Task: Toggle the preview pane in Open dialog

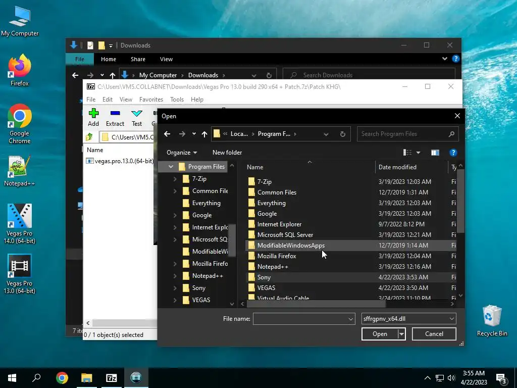Action: [x=435, y=153]
